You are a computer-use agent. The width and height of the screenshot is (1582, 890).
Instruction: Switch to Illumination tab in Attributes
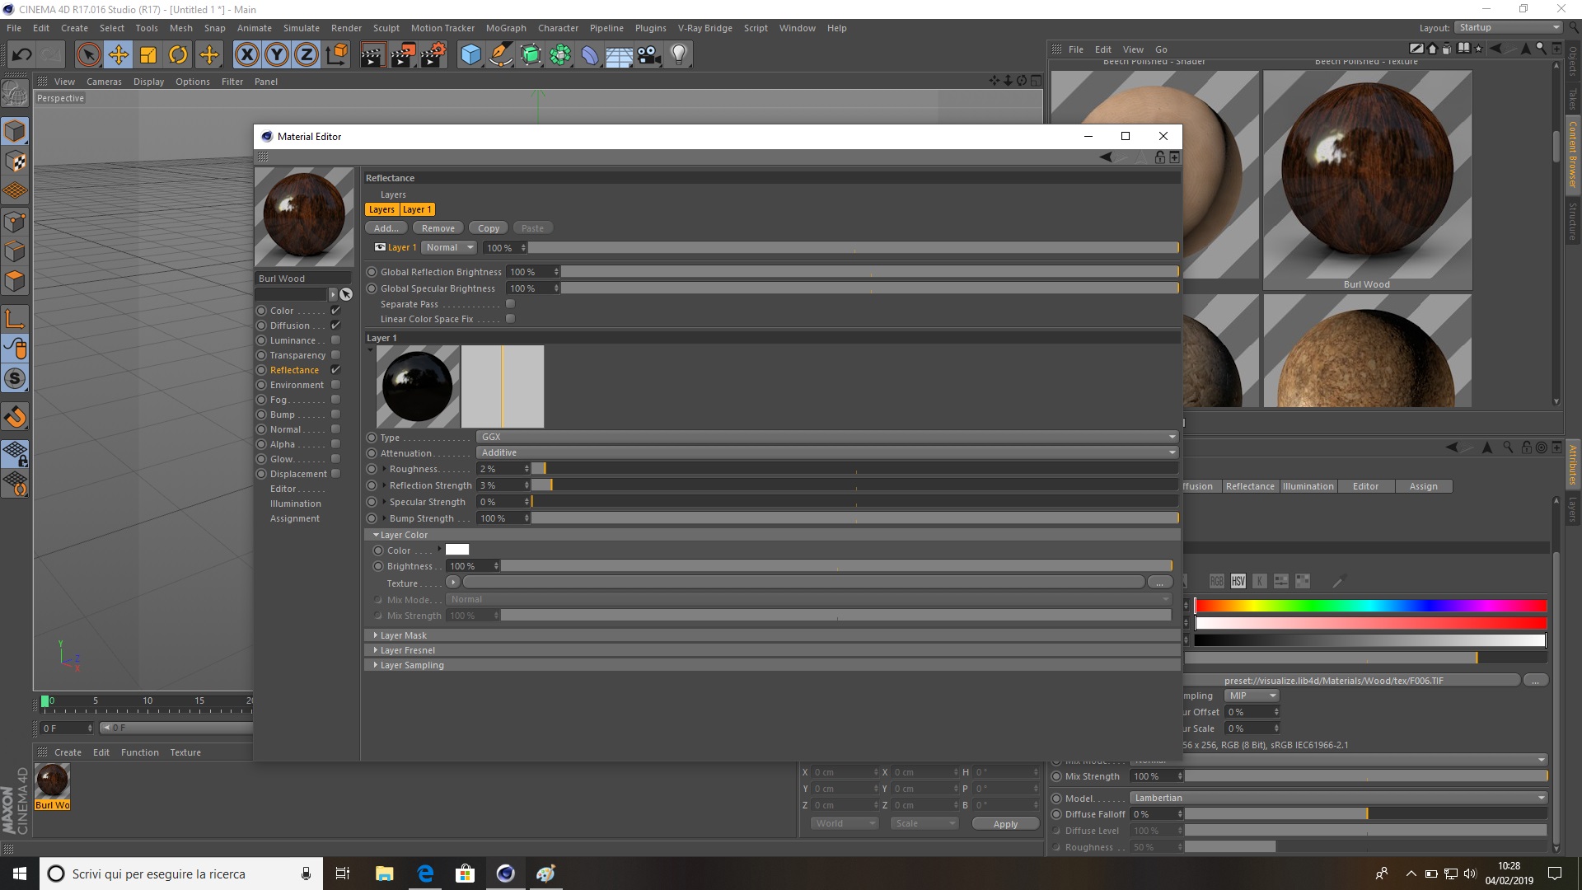click(1308, 486)
